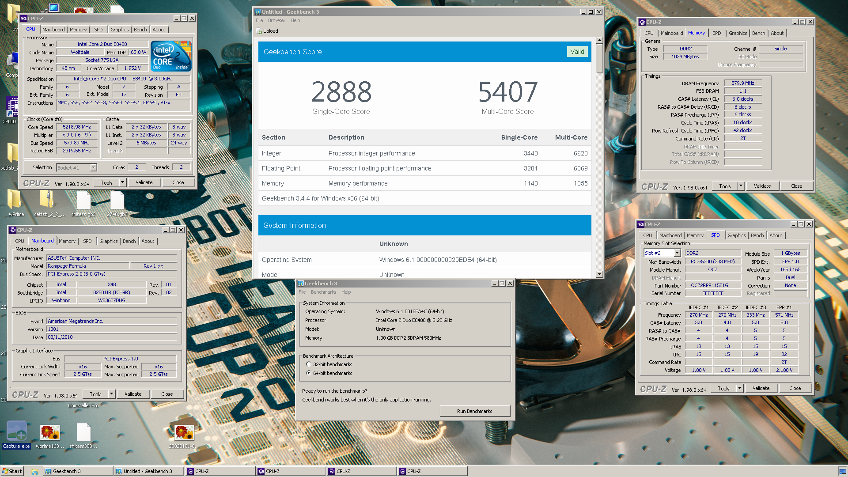Click the green Valid badge
This screenshot has height=477, width=848.
pyautogui.click(x=577, y=52)
